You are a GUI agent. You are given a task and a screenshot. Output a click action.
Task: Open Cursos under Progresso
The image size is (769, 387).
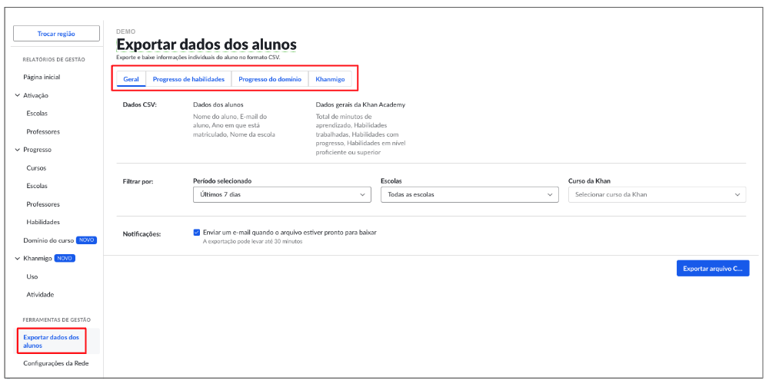pyautogui.click(x=36, y=168)
